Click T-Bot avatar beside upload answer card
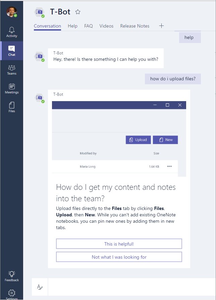216x300 pixels. pyautogui.click(x=40, y=98)
